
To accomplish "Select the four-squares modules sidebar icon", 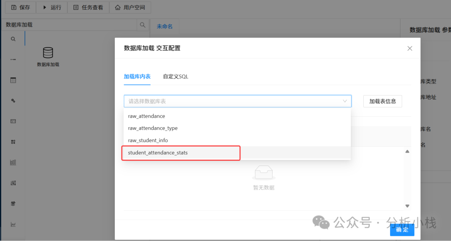I will (x=13, y=142).
